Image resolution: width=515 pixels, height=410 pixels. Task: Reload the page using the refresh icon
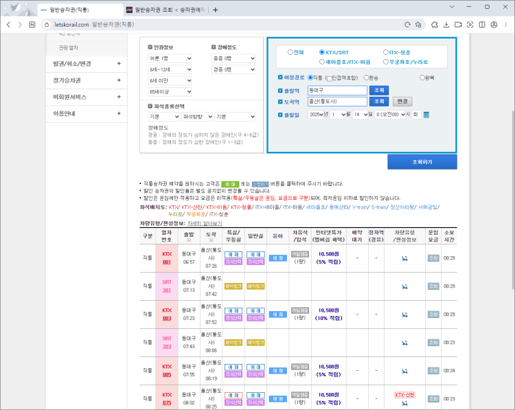coord(407,25)
